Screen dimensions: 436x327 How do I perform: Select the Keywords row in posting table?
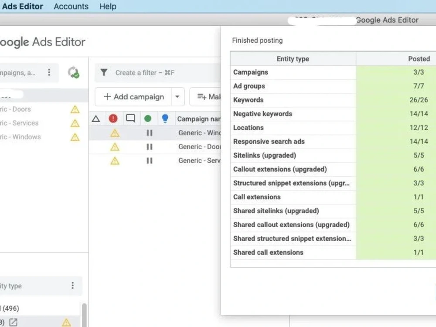click(x=333, y=100)
